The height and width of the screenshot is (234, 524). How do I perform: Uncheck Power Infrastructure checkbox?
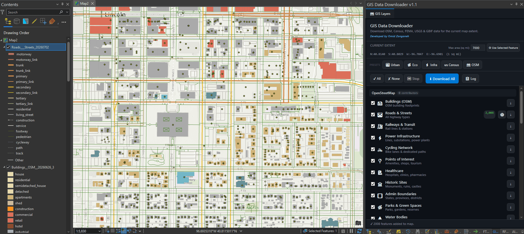[x=373, y=138]
